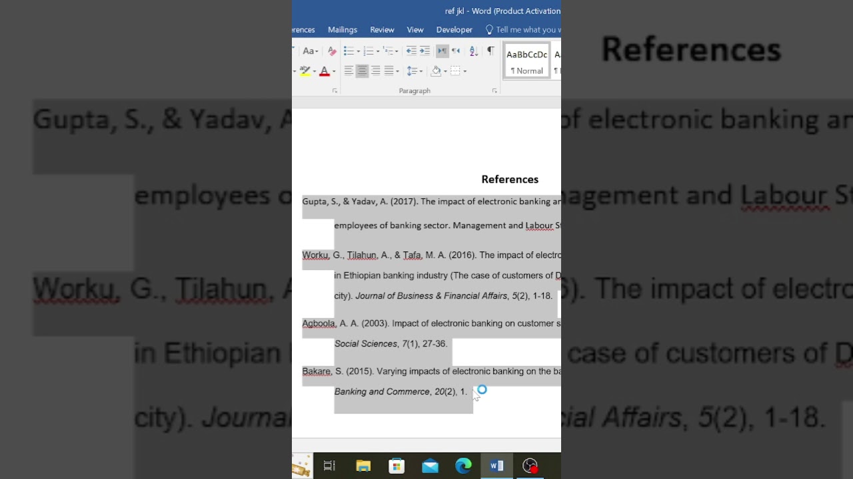
Task: Open font color dropdown arrow
Action: (x=334, y=71)
